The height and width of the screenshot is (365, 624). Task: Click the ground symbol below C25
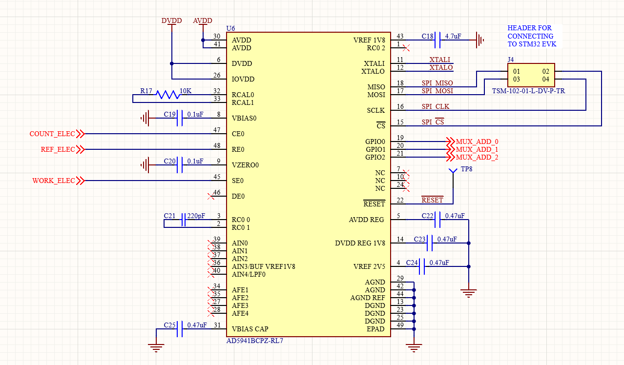156,347
